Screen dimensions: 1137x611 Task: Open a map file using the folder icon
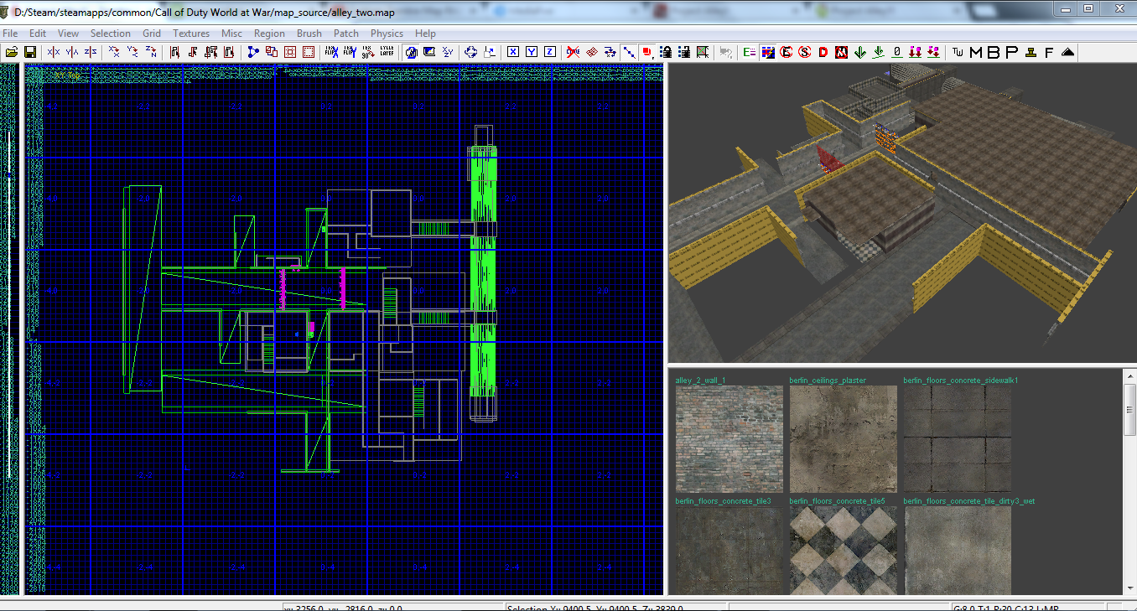12,52
